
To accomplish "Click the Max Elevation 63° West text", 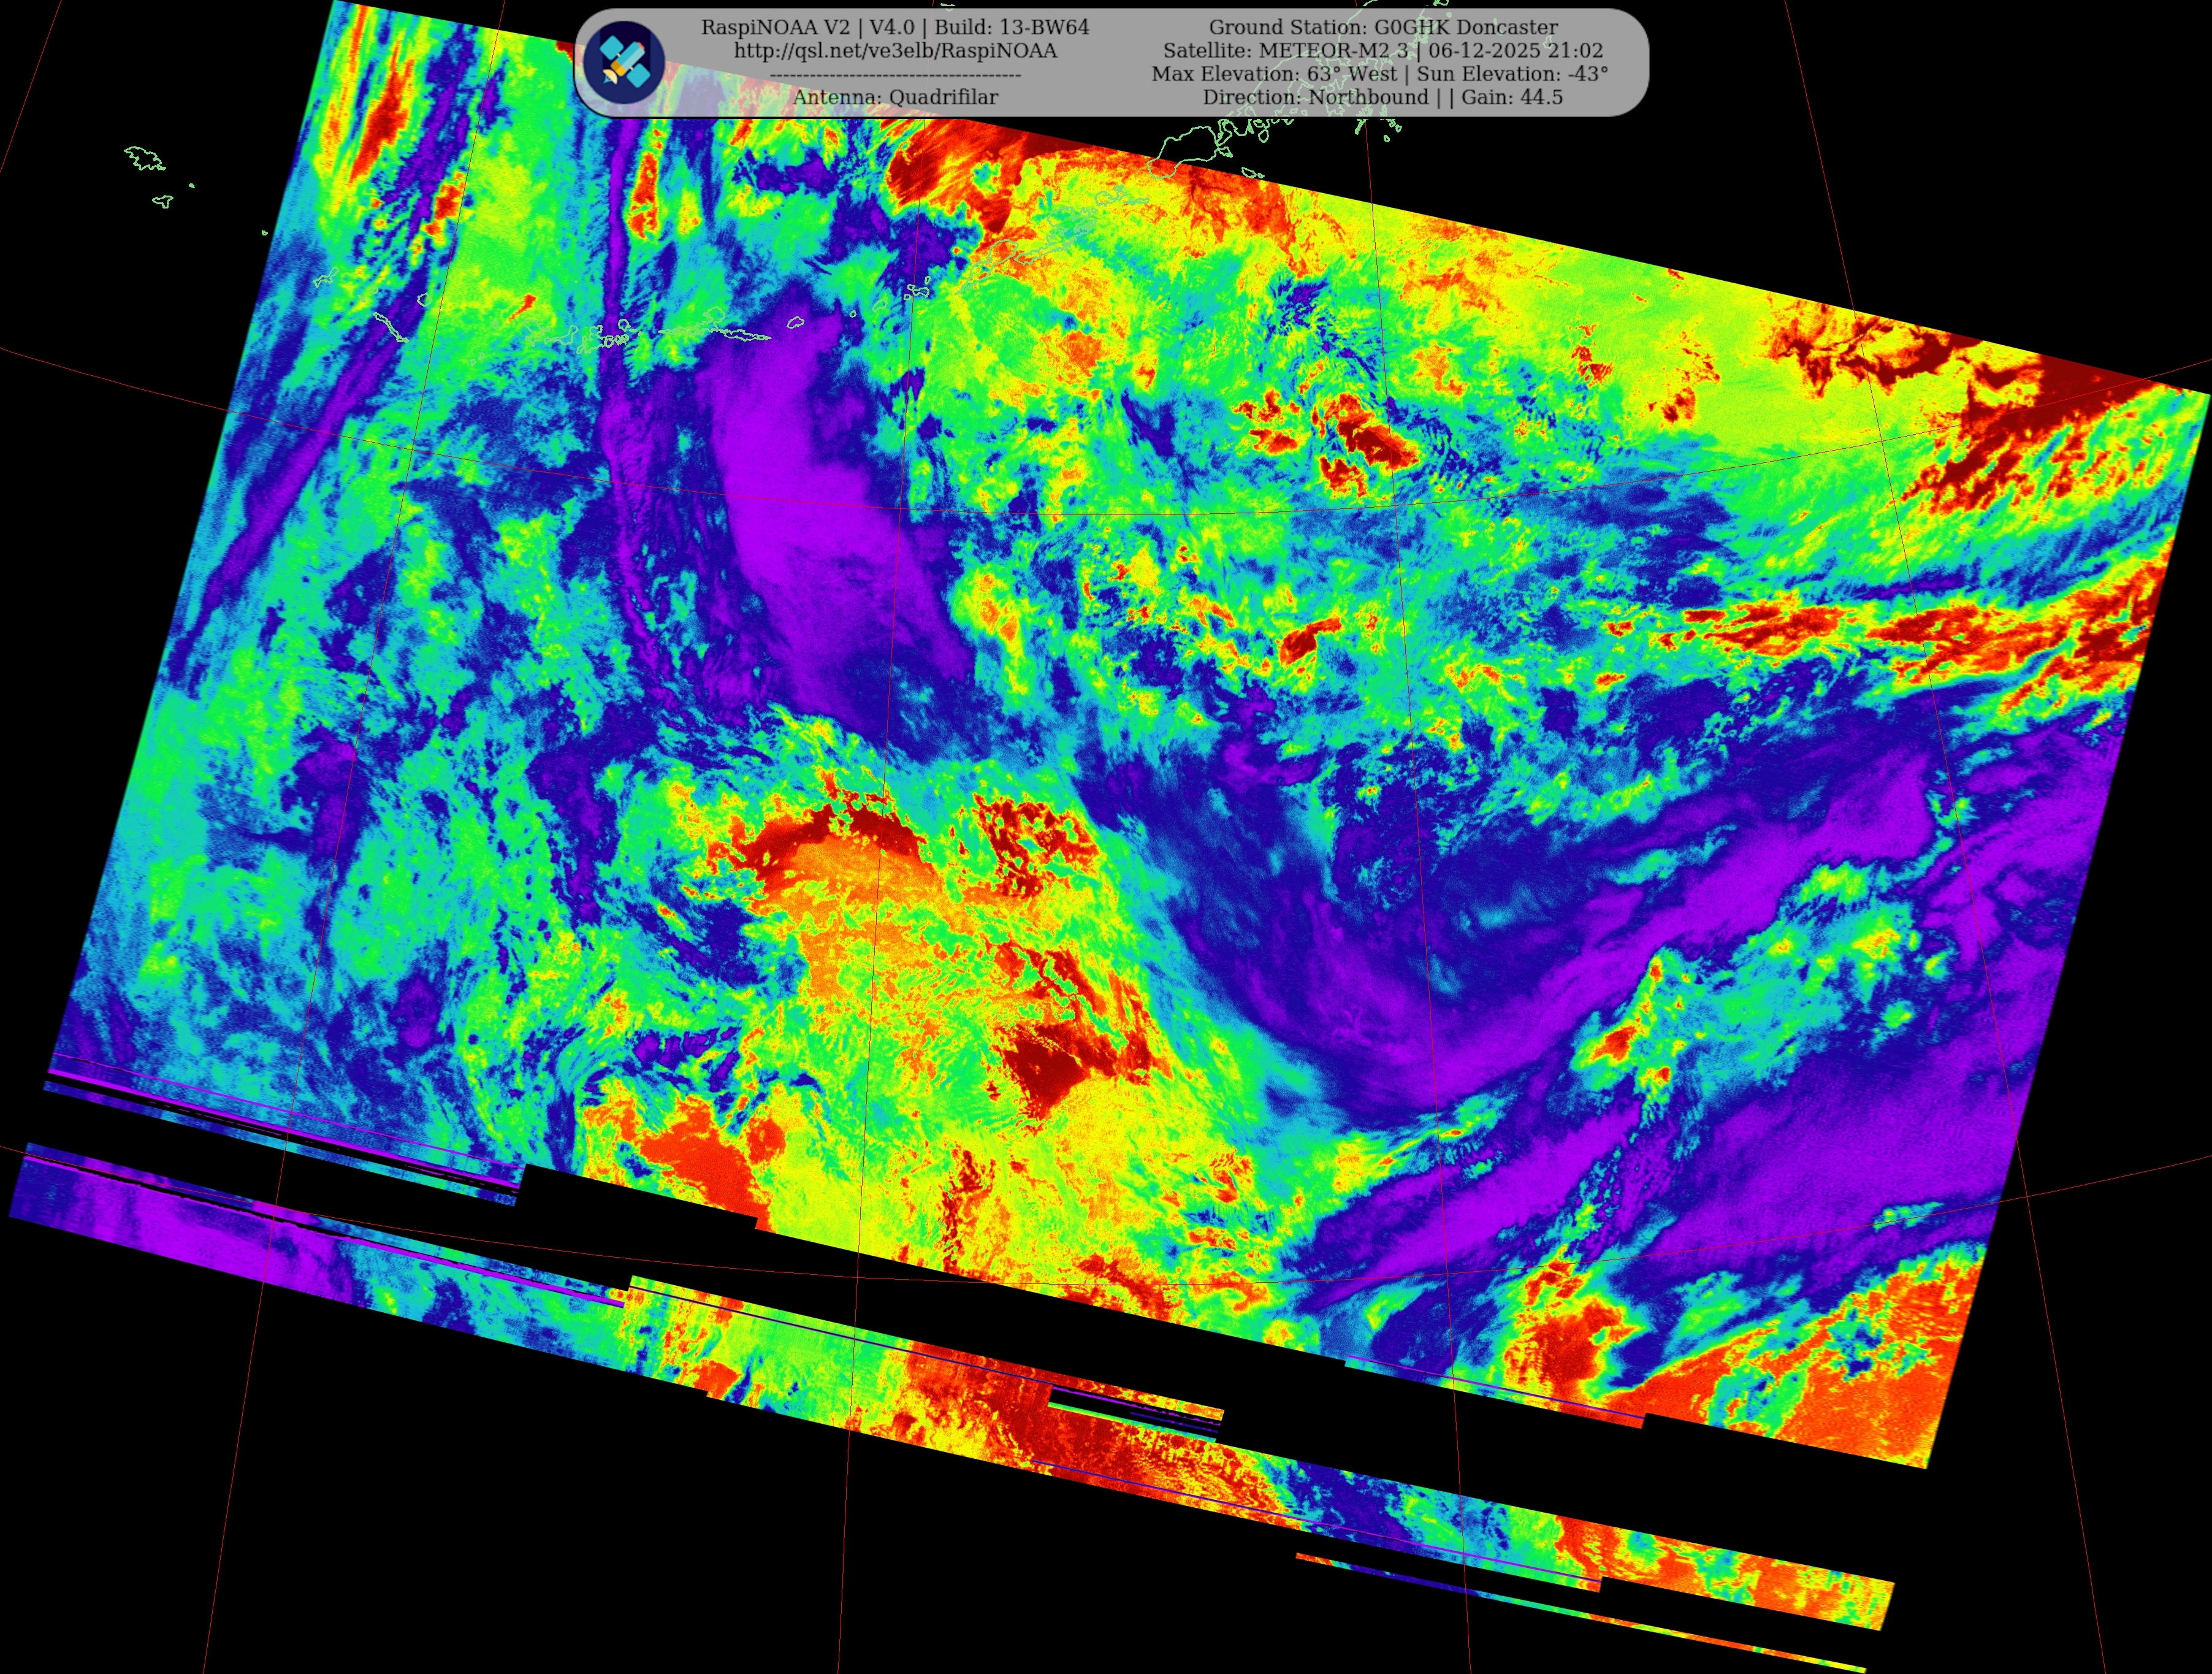I will point(1274,74).
